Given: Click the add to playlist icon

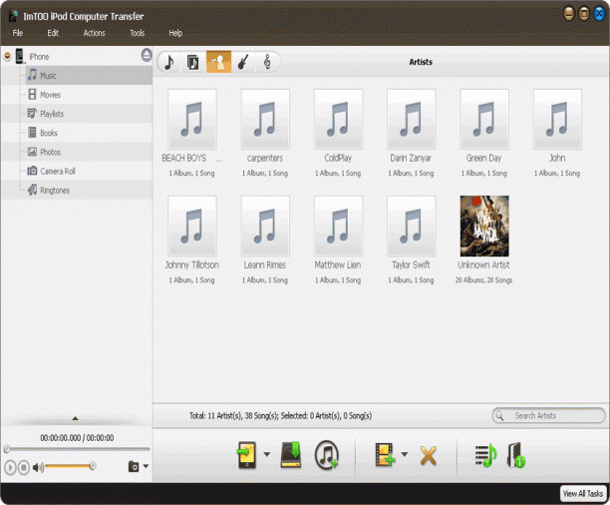Looking at the screenshot, I should [485, 455].
